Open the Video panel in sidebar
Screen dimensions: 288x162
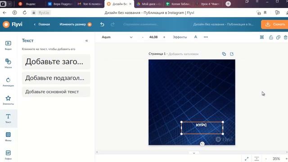[8, 45]
